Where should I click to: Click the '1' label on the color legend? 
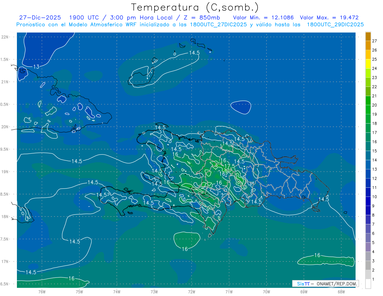pyautogui.click(x=373, y=279)
